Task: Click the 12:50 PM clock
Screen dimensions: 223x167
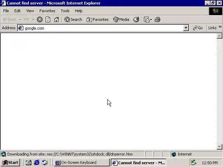Action: pos(210,163)
